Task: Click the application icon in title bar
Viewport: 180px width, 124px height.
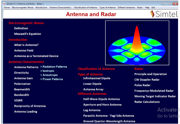Action: pos(2,3)
